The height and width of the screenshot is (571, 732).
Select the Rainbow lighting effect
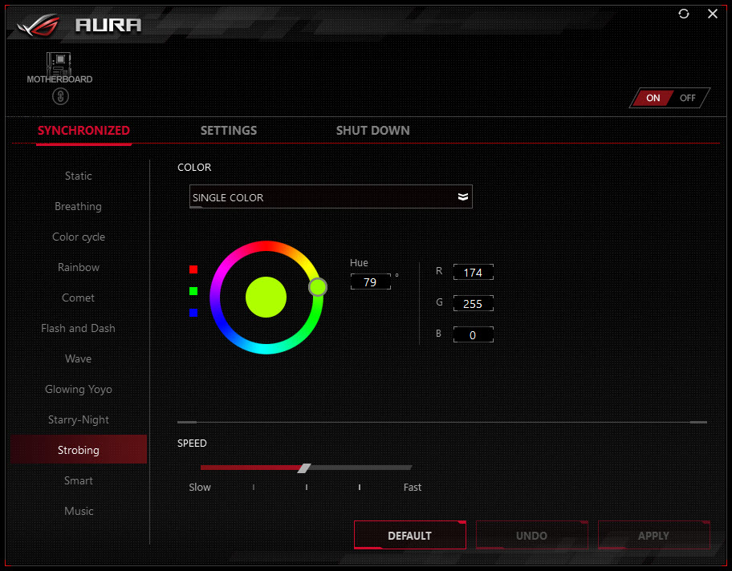point(78,267)
